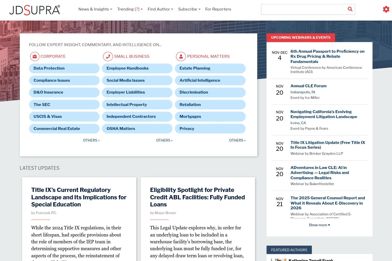Select the Estate Planning topic

tap(210, 68)
